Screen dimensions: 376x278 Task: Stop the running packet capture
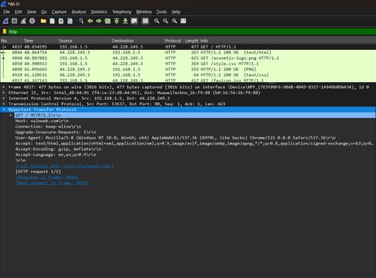click(x=14, y=21)
